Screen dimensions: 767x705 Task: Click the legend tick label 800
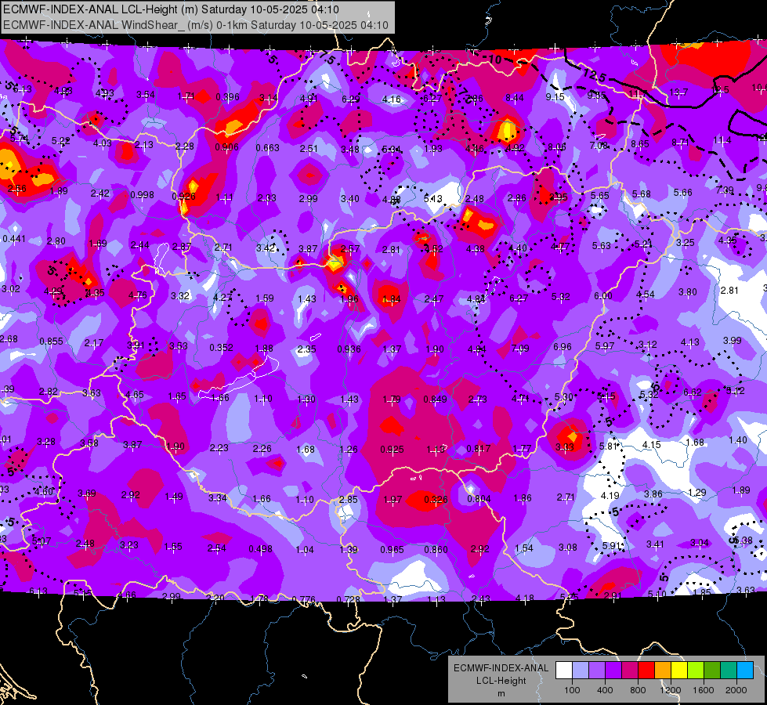point(638,690)
